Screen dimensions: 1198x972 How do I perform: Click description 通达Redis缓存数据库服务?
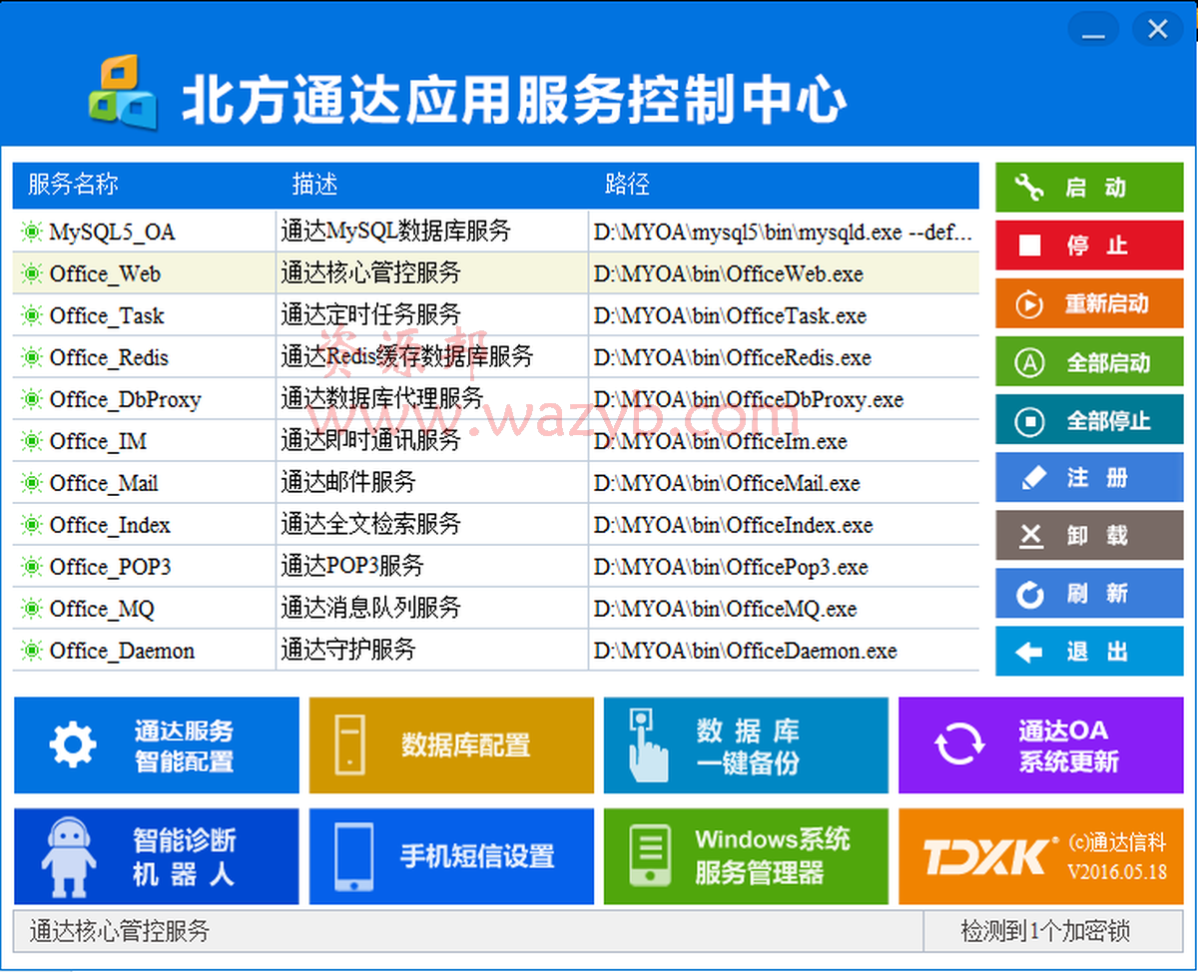point(407,356)
